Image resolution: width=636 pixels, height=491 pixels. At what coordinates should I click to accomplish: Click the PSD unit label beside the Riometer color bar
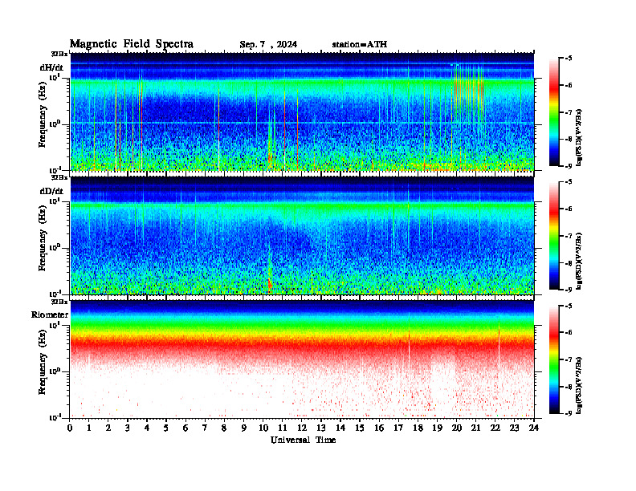point(580,384)
